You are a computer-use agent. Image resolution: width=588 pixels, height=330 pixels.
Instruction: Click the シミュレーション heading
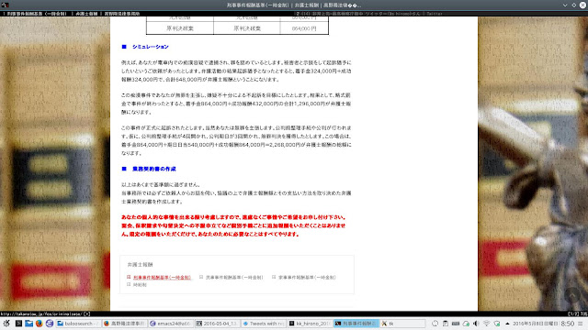[151, 47]
